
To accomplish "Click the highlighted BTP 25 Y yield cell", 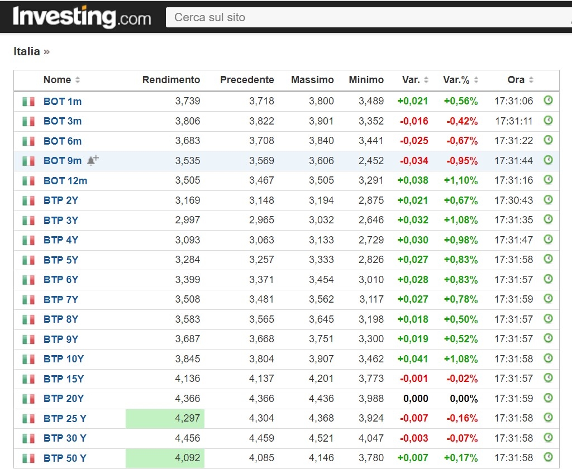I will tap(165, 418).
